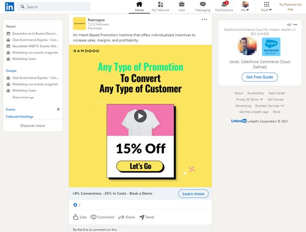Expand Show more groups

(x=23, y=97)
